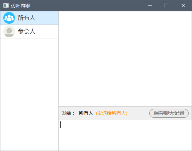Maximize the 优听 群聊 window

pyautogui.click(x=166, y=5)
